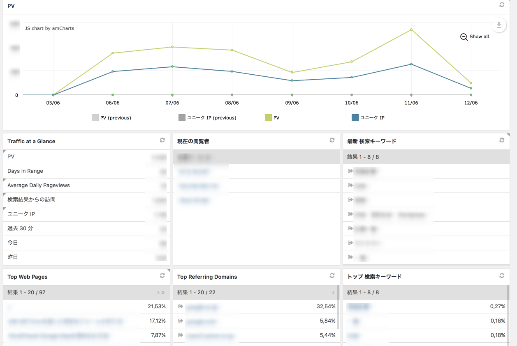The height and width of the screenshot is (346, 517).
Task: Refresh the PV chart panel
Action: [501, 5]
